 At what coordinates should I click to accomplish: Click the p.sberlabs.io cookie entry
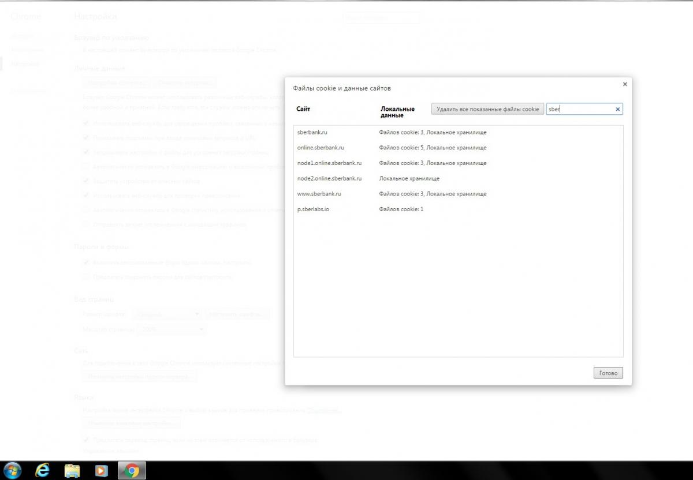coord(313,209)
